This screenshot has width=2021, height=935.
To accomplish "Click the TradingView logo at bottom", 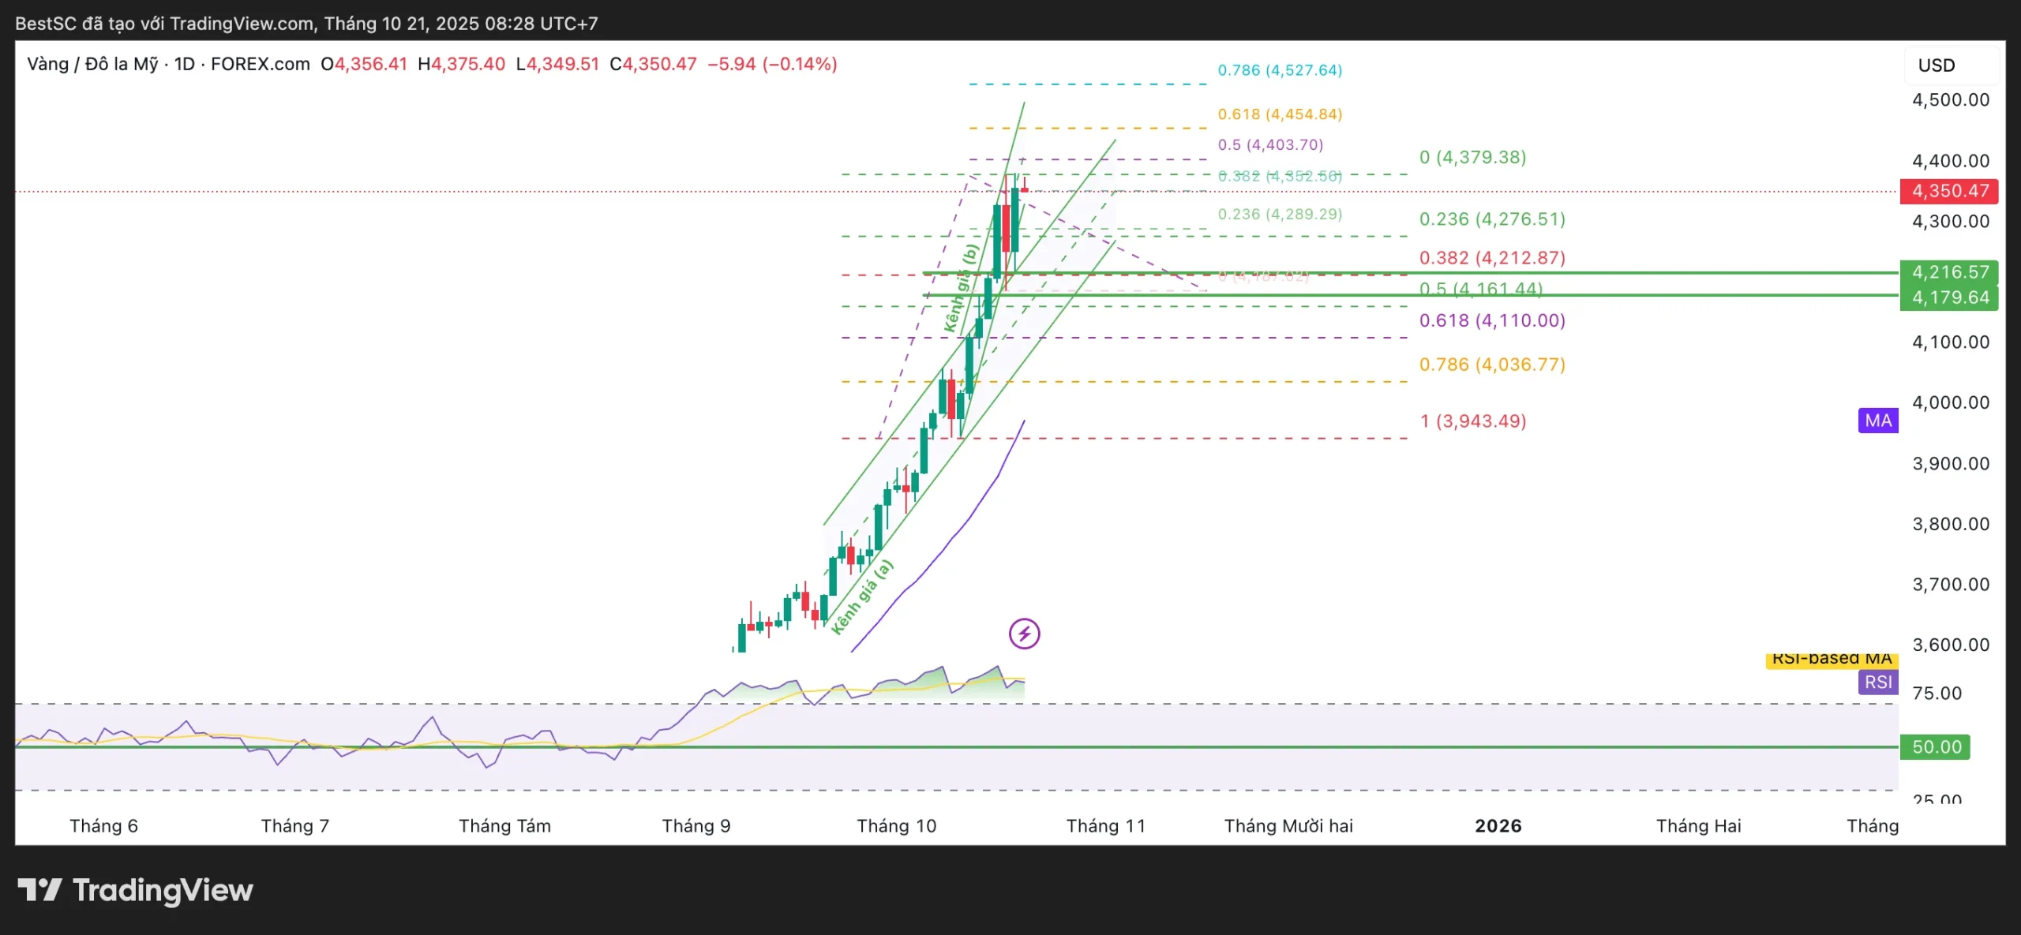I will coord(136,890).
